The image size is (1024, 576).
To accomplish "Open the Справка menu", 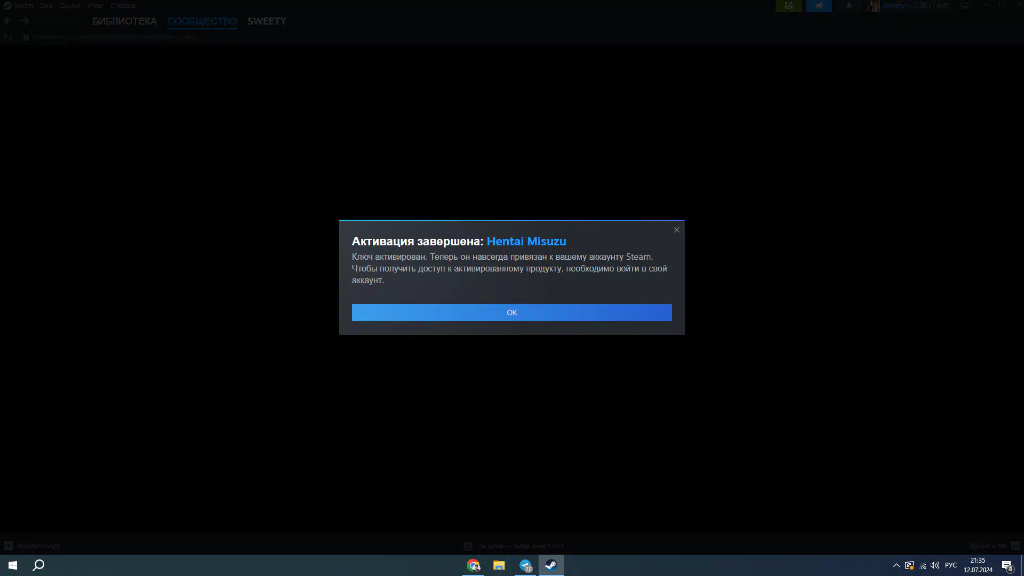I will tap(123, 6).
